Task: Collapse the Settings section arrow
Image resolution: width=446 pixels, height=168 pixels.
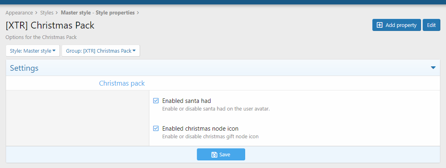Action: pos(433,68)
